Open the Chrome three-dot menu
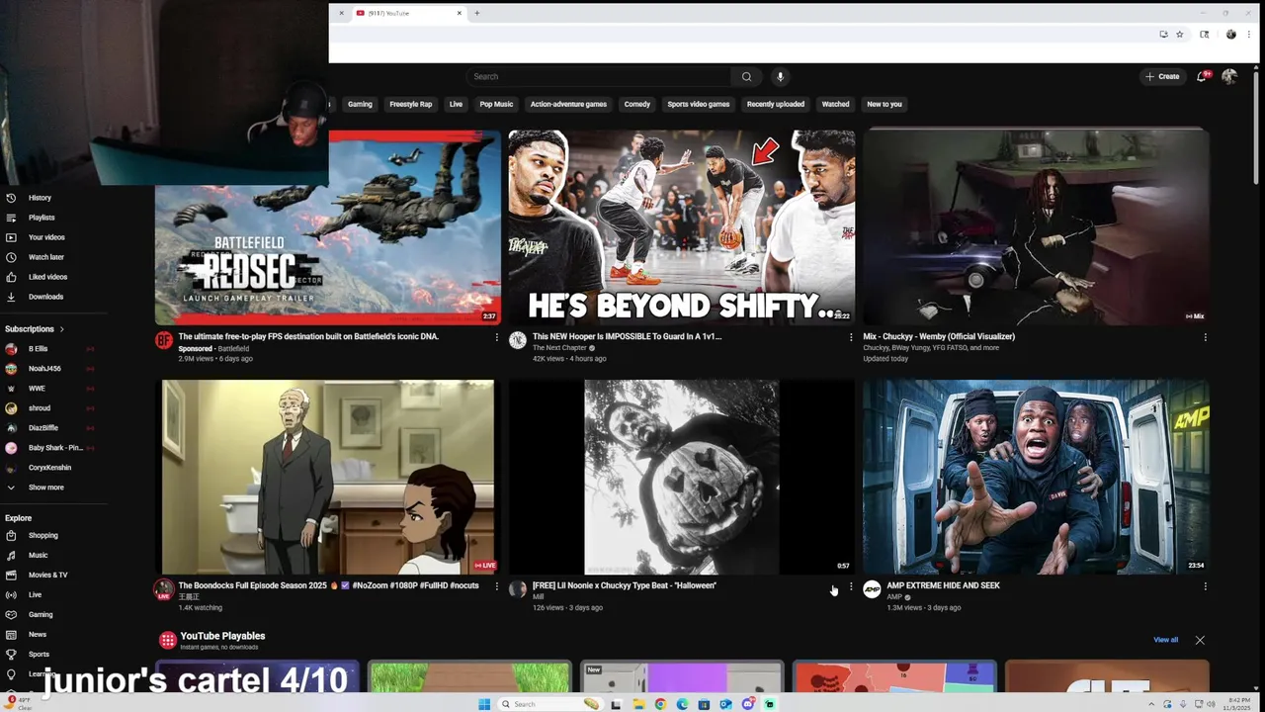The height and width of the screenshot is (712, 1265). [x=1248, y=35]
